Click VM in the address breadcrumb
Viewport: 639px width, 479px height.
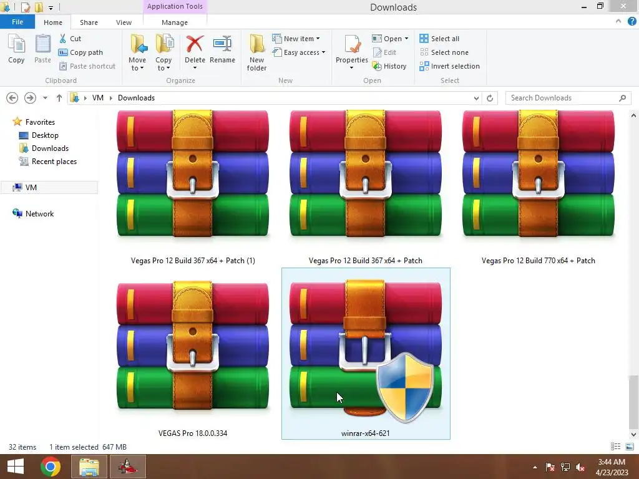tap(98, 98)
